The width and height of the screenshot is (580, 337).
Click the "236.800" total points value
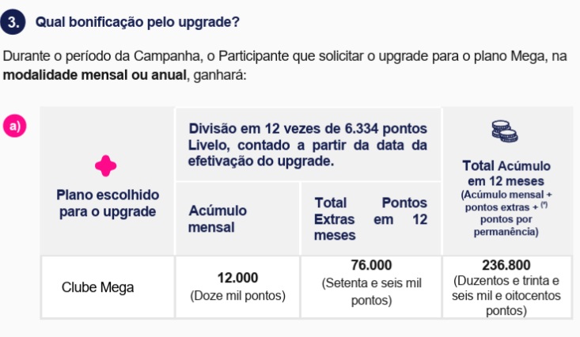click(506, 265)
